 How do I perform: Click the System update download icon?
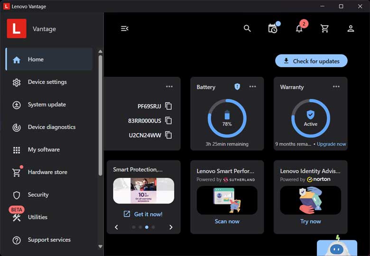[x=17, y=105]
